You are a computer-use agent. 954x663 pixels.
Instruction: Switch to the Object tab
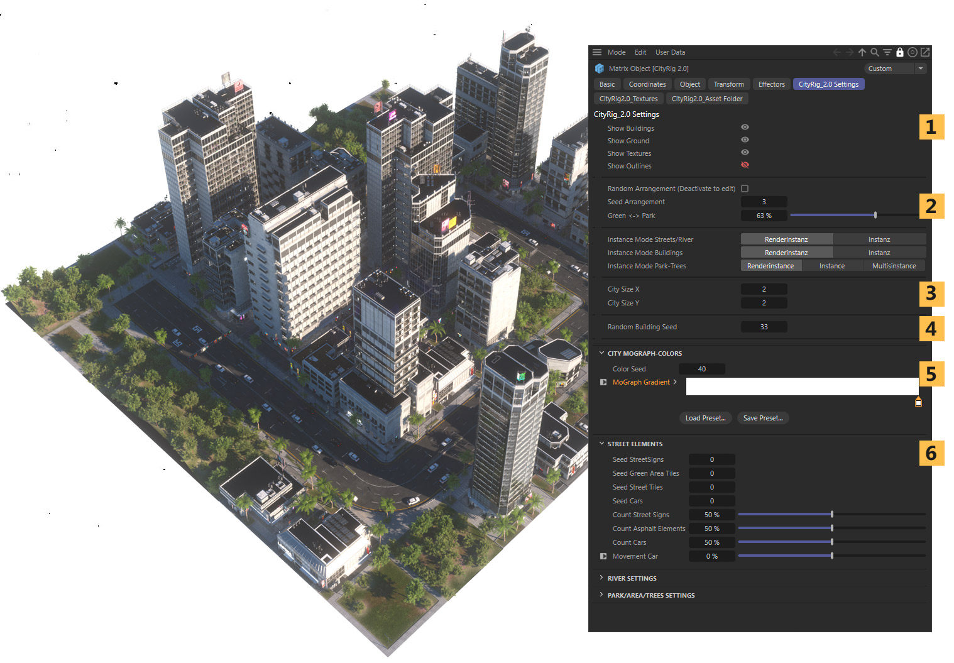[689, 84]
